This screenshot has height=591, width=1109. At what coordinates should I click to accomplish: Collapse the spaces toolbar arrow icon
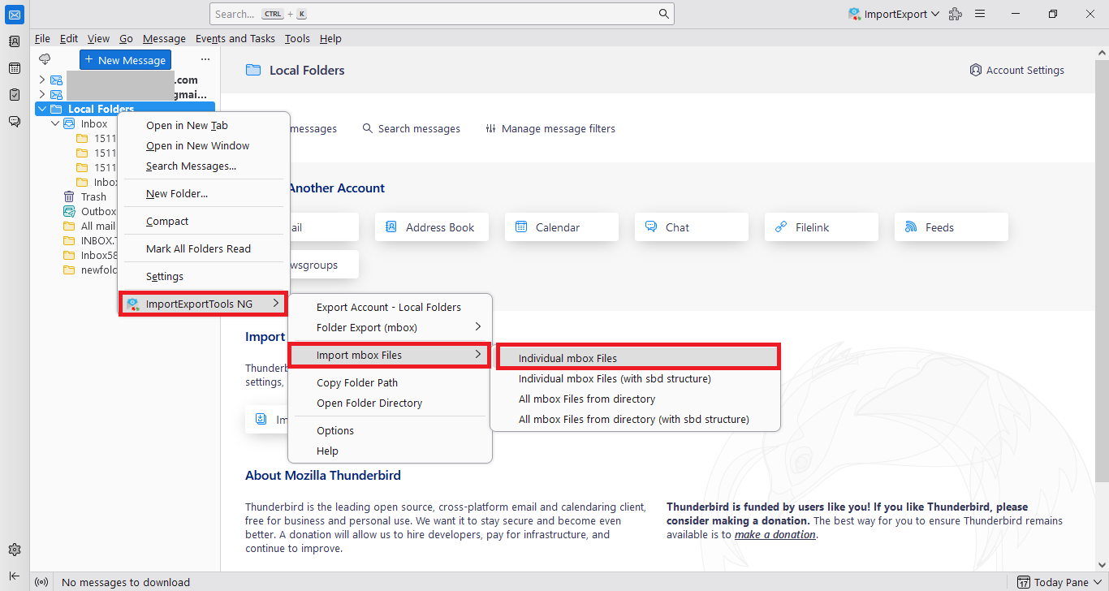coord(15,576)
